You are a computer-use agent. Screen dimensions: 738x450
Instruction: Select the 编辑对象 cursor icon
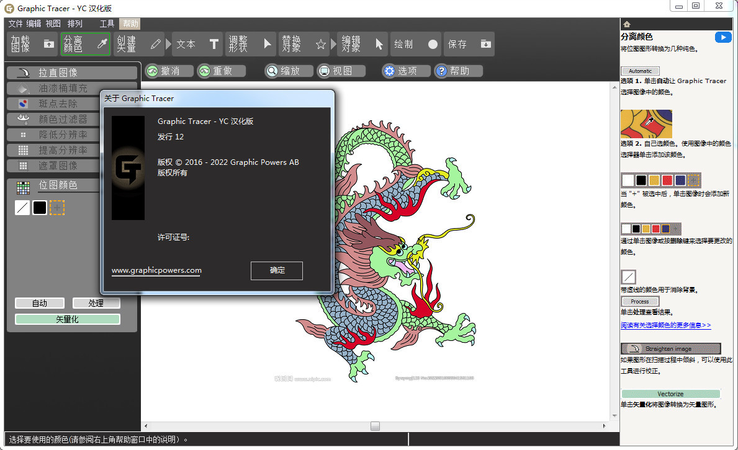(x=379, y=44)
